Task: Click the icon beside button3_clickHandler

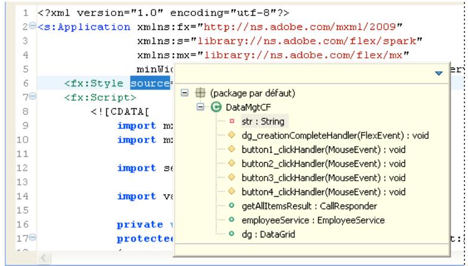Action: tap(232, 177)
